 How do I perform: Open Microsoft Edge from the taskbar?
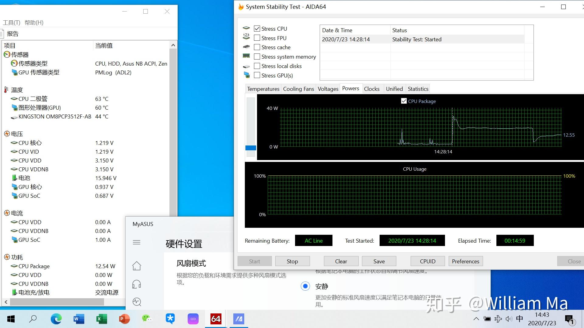coord(56,319)
